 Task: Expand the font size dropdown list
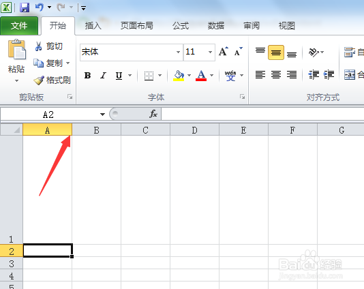(210, 52)
